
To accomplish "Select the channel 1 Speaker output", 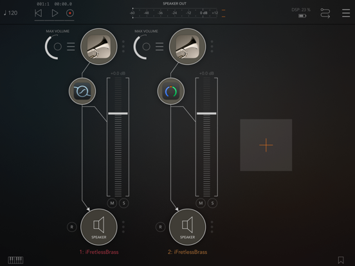I will (x=98, y=227).
